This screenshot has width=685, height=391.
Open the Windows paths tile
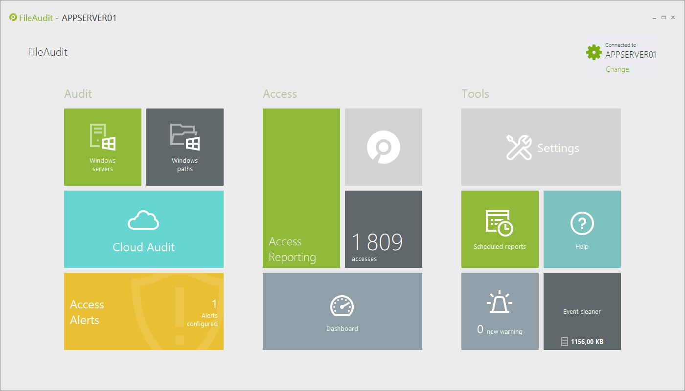[185, 147]
